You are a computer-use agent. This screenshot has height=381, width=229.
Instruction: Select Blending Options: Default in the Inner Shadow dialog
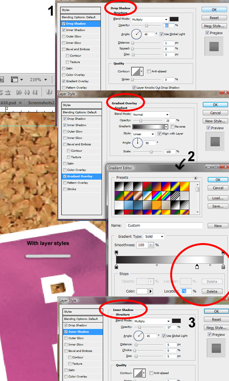[81, 319]
